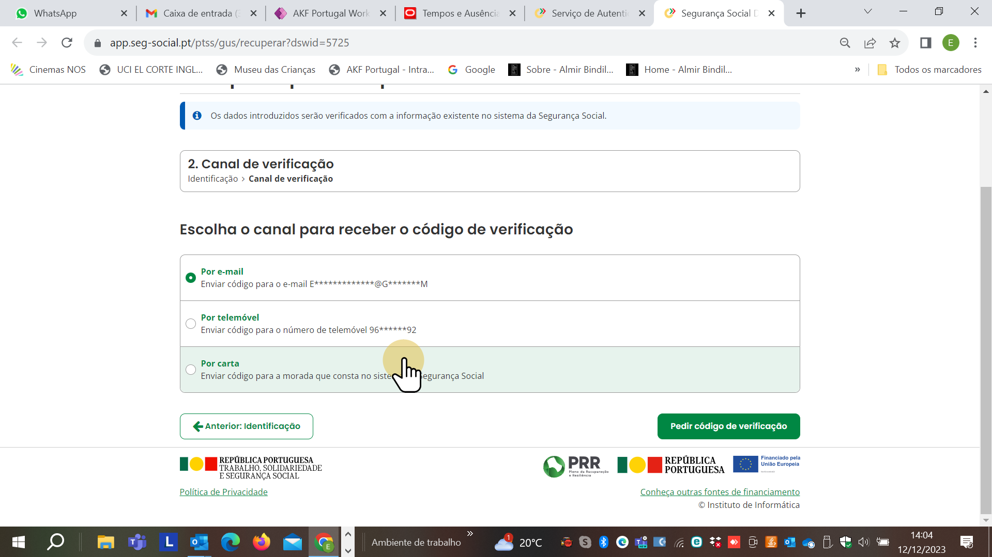Adjust the speaker volume in the tray

[x=863, y=542]
